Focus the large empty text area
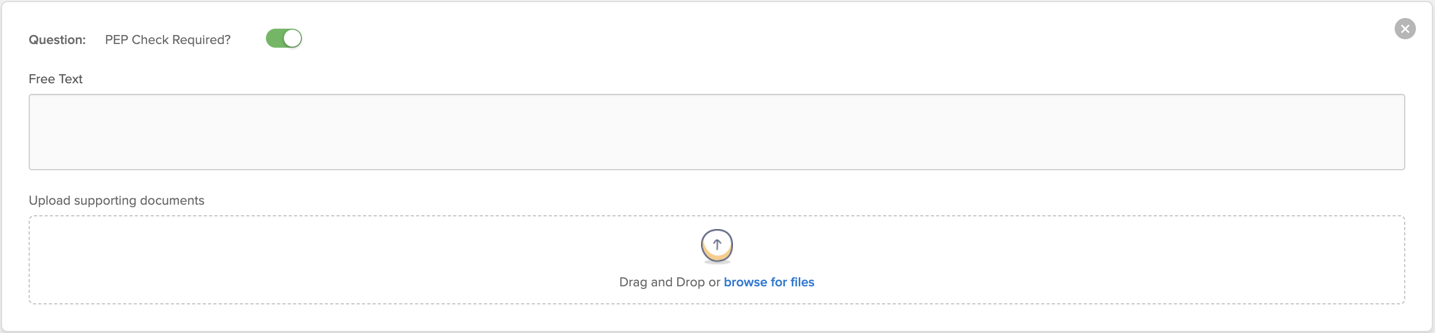This screenshot has width=1435, height=333. 716,132
